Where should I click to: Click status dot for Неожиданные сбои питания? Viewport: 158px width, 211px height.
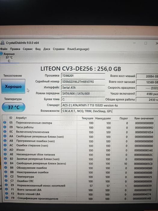point(5,154)
